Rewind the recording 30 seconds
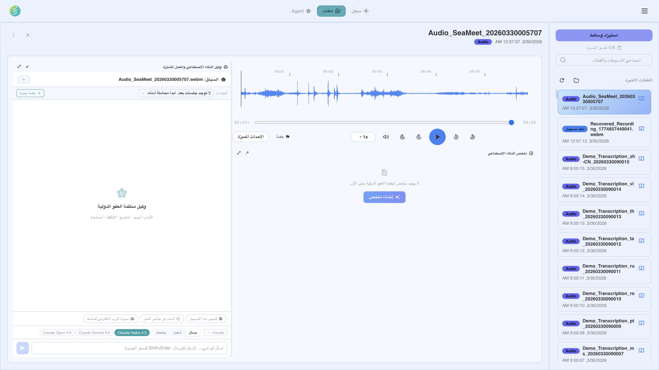 [x=472, y=137]
